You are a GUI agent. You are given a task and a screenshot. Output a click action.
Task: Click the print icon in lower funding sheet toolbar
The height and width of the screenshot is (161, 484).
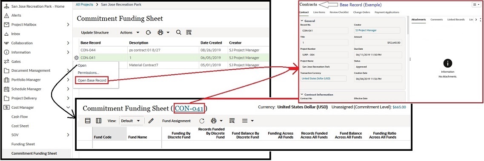coord(214,121)
